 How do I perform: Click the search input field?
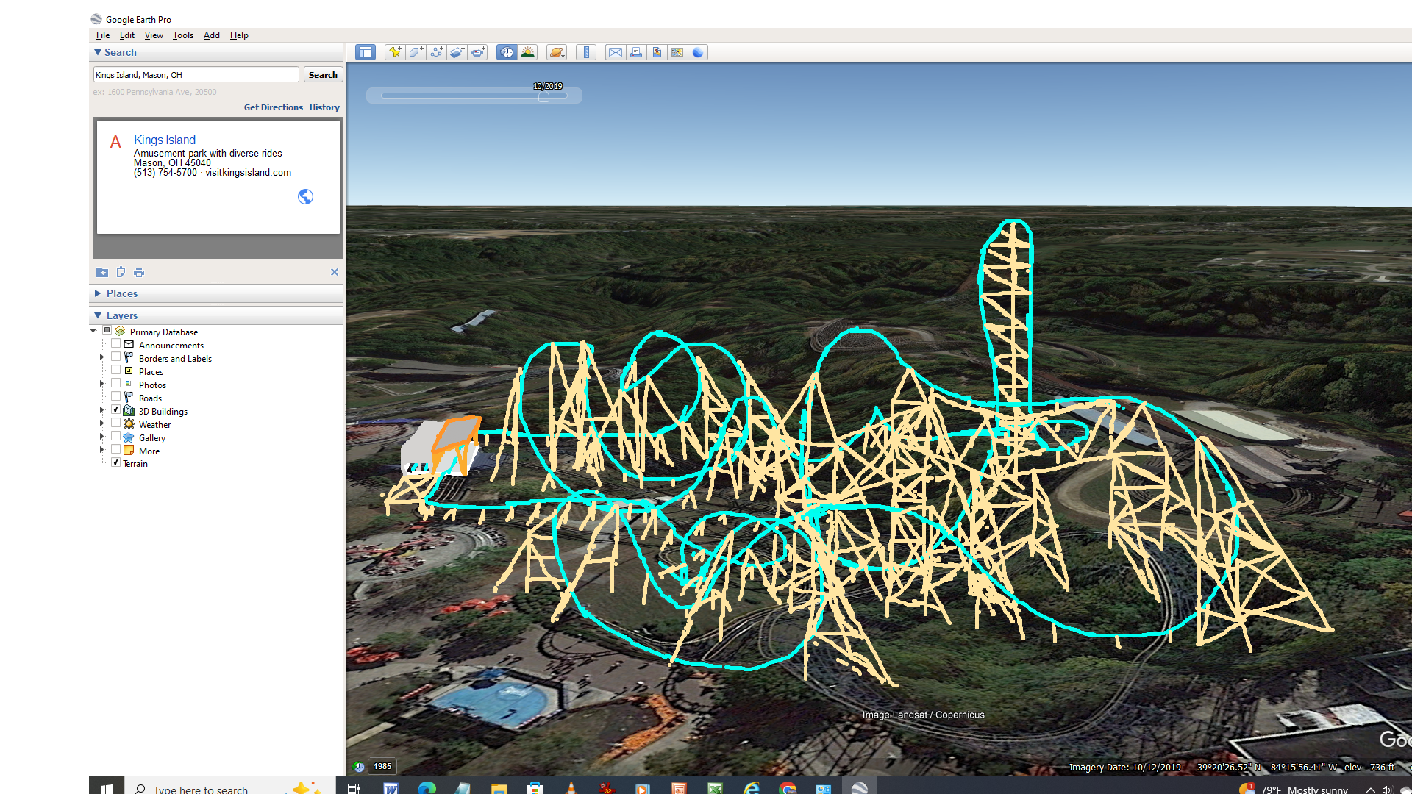pyautogui.click(x=196, y=75)
